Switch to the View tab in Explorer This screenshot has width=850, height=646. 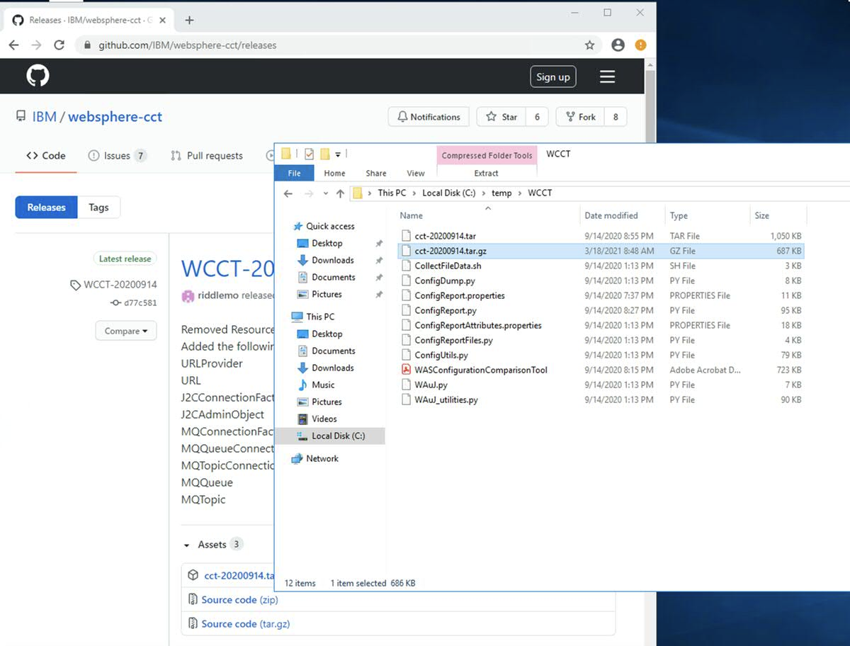point(415,172)
